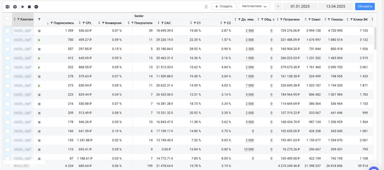Screen dimensions: 384x170
Task: Click the green play status icon in the 700 subscribers row
Action: 39,40
